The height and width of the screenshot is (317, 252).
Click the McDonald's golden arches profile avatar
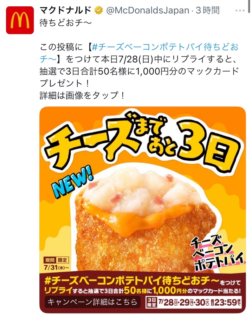tap(20, 20)
